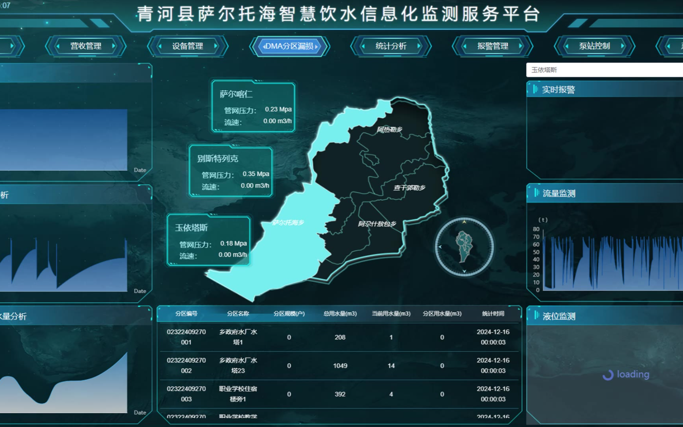The height and width of the screenshot is (427, 683).
Task: Click left arrow on 泵站控制 tab
Action: tap(567, 46)
